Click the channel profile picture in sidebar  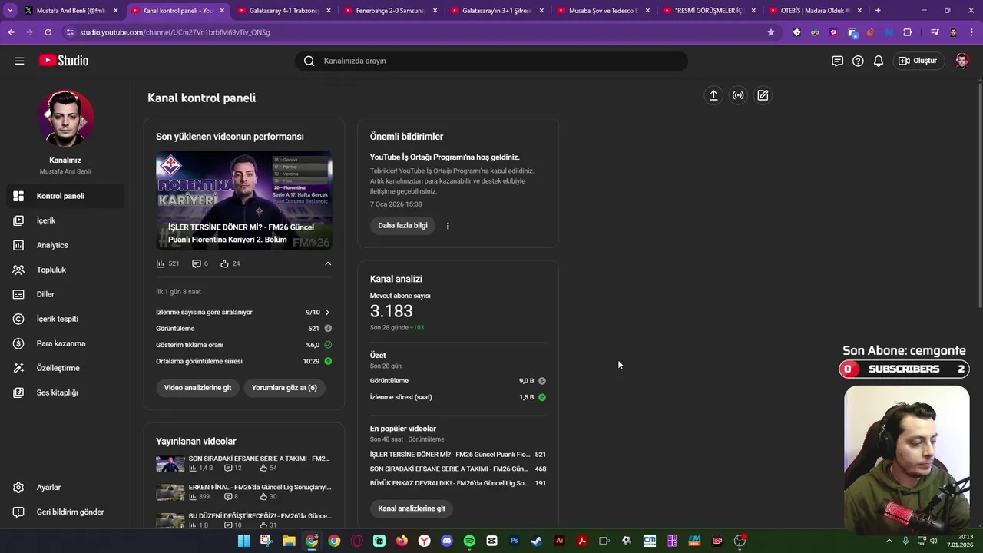click(65, 118)
